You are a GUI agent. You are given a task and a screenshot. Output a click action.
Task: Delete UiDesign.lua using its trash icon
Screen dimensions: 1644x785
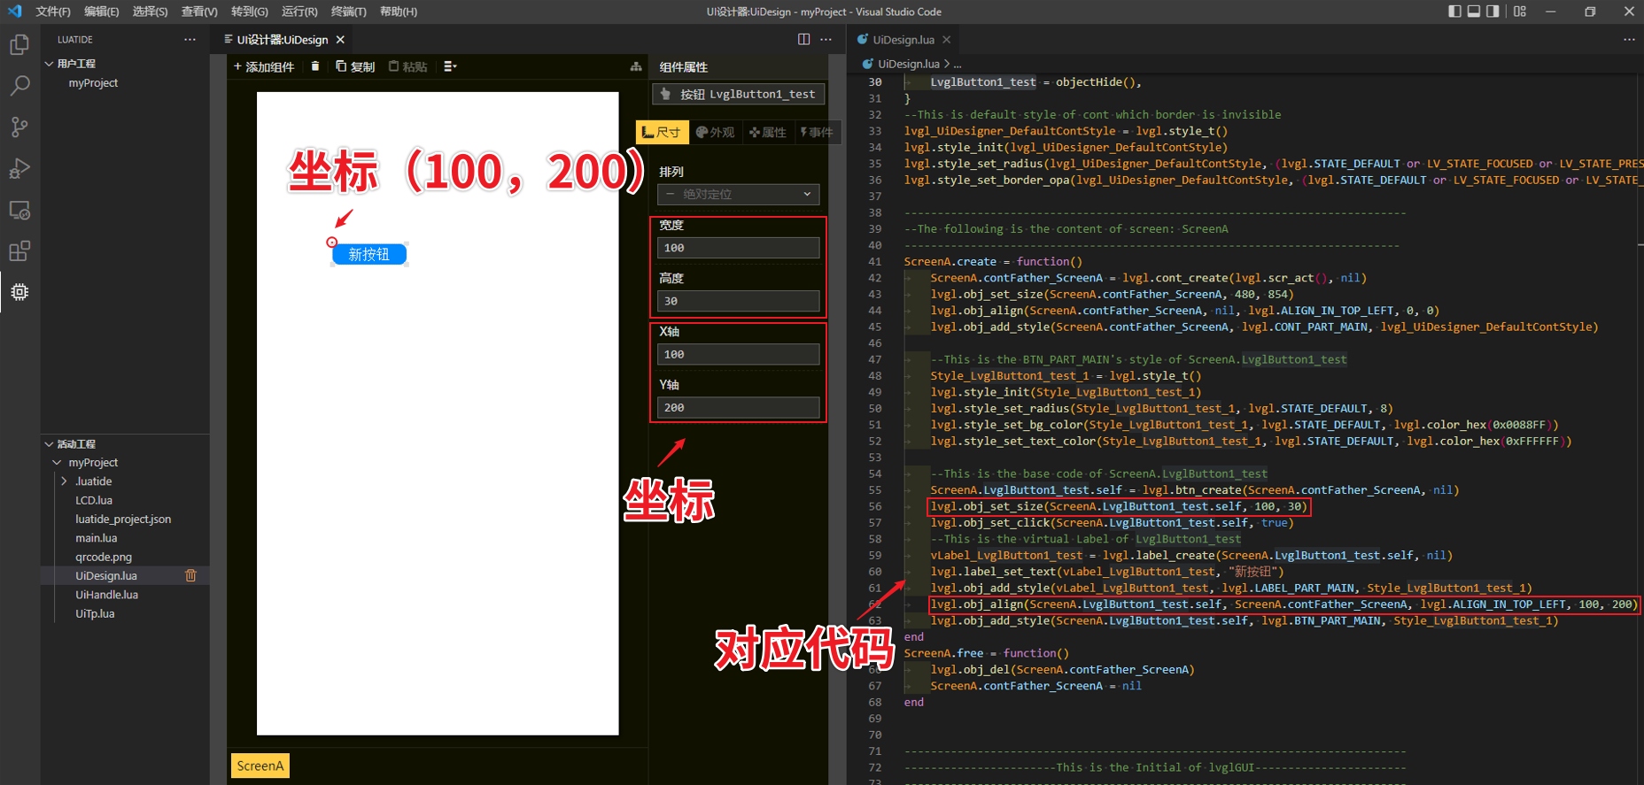[x=190, y=575]
